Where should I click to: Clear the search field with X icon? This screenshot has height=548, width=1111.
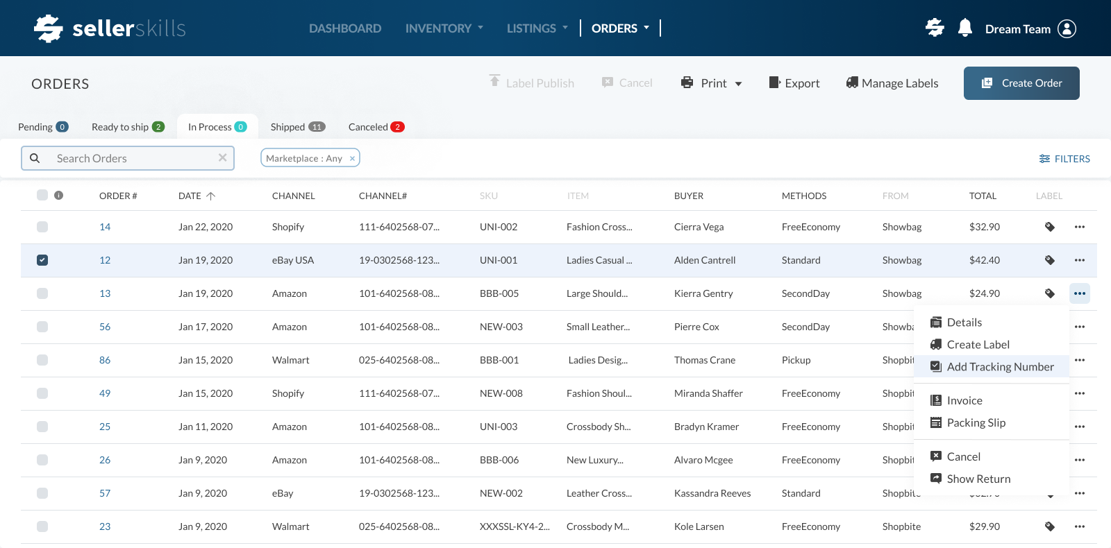click(x=222, y=157)
